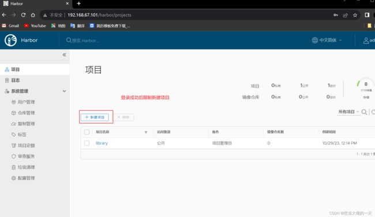Click the Harbor search magnifier icon
The height and width of the screenshot is (217, 375).
[x=69, y=40]
